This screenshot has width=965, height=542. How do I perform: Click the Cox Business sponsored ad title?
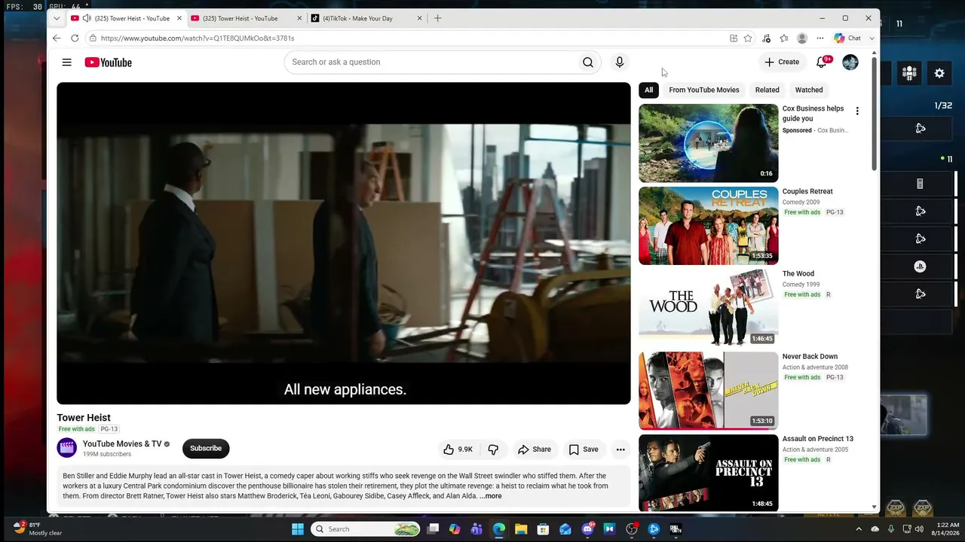tap(813, 114)
